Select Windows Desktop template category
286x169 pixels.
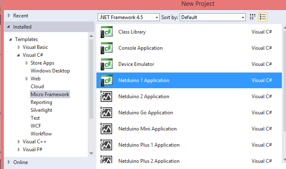point(50,71)
